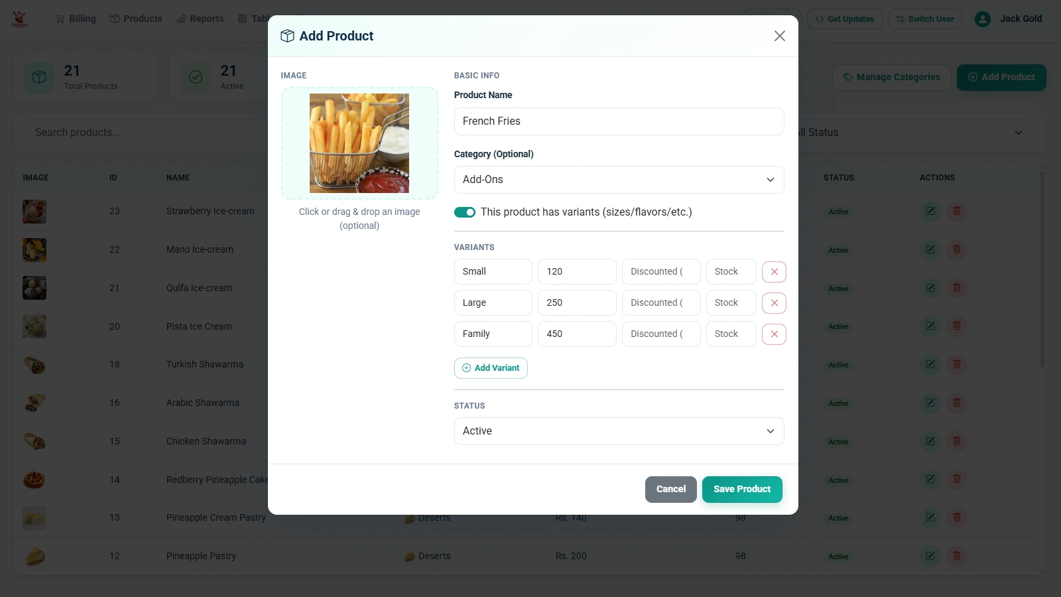
Task: Edit the Turkish Shawarma product
Action: pos(930,364)
